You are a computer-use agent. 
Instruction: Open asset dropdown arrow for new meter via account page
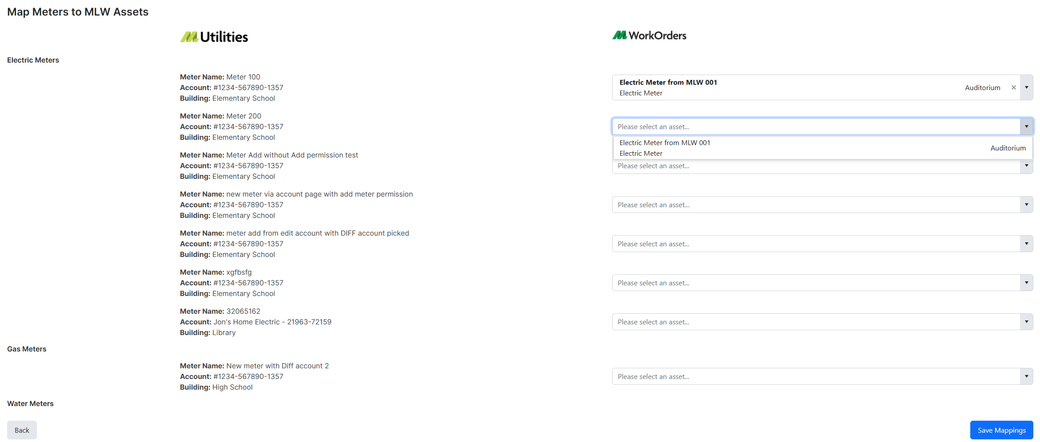coord(1026,205)
